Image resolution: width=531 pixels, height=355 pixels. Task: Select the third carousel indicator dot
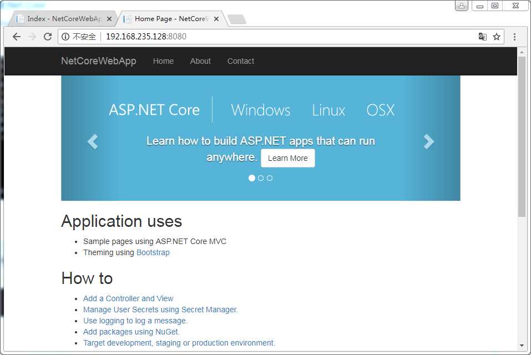pos(270,178)
